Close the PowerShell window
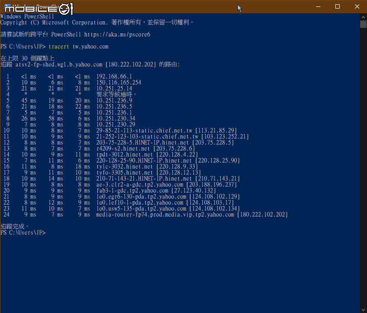This screenshot has width=367, height=313. [357, 7]
